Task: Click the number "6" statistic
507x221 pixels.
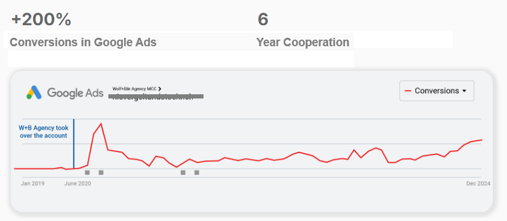Action: point(263,19)
